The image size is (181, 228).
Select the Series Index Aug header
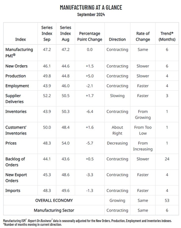coord(66,34)
